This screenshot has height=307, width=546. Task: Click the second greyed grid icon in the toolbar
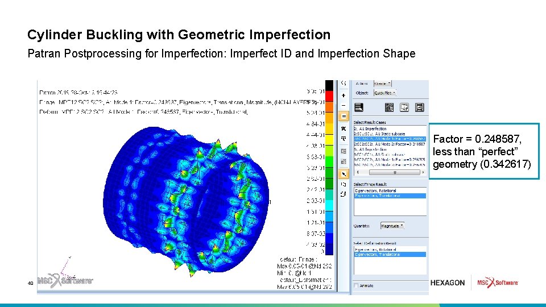(x=344, y=161)
